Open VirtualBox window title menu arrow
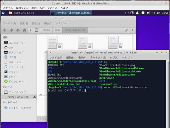 [x=3, y=3]
